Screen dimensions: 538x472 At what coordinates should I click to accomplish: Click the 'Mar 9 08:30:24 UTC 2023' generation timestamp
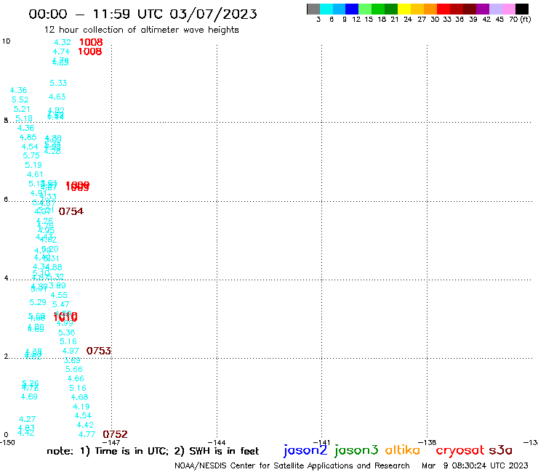click(x=475, y=466)
